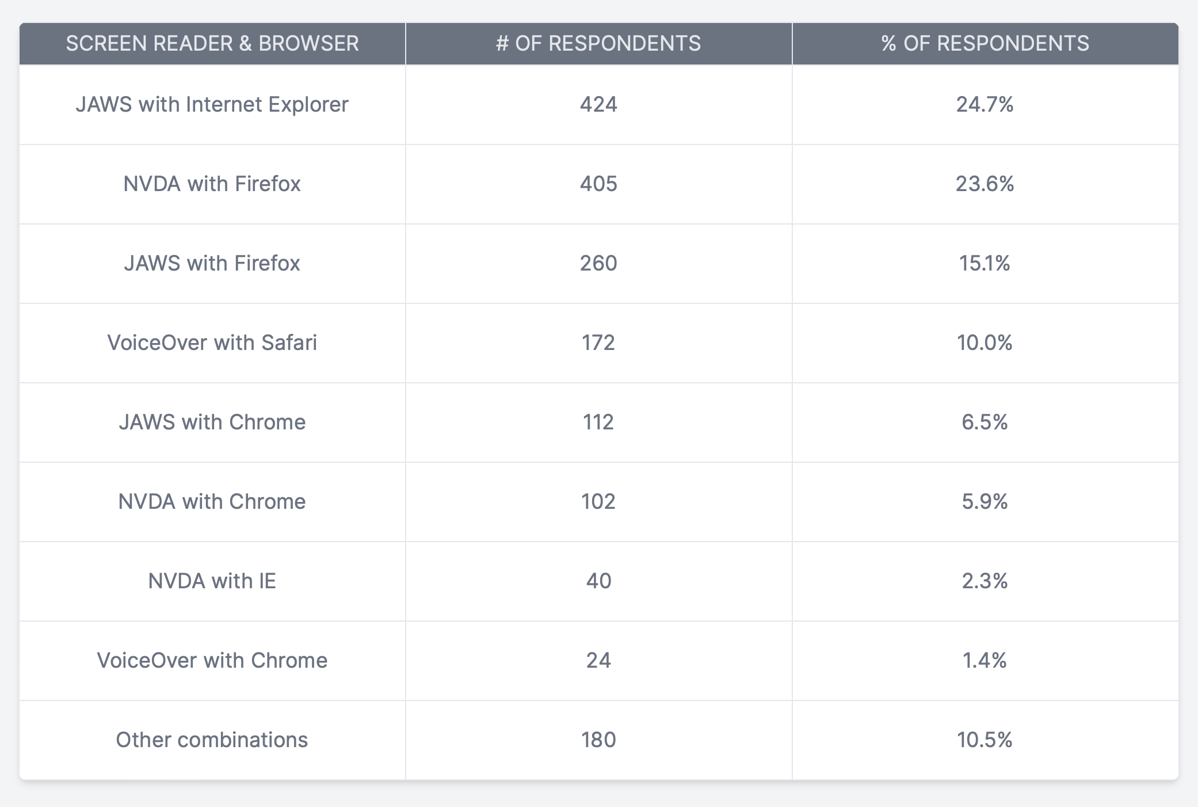Select the NVDA with Firefox cell
The width and height of the screenshot is (1198, 807).
tap(212, 184)
